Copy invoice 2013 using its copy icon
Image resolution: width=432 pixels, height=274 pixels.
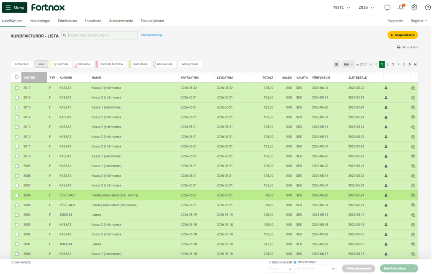point(413,127)
